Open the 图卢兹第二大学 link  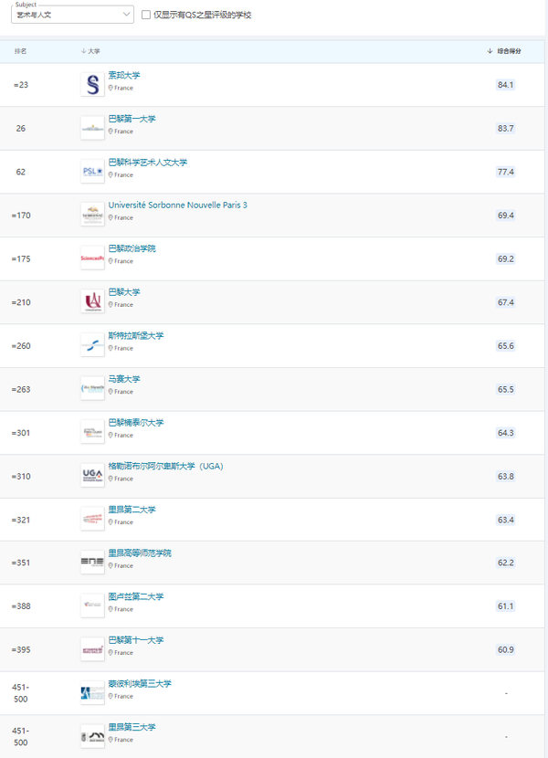pos(136,596)
